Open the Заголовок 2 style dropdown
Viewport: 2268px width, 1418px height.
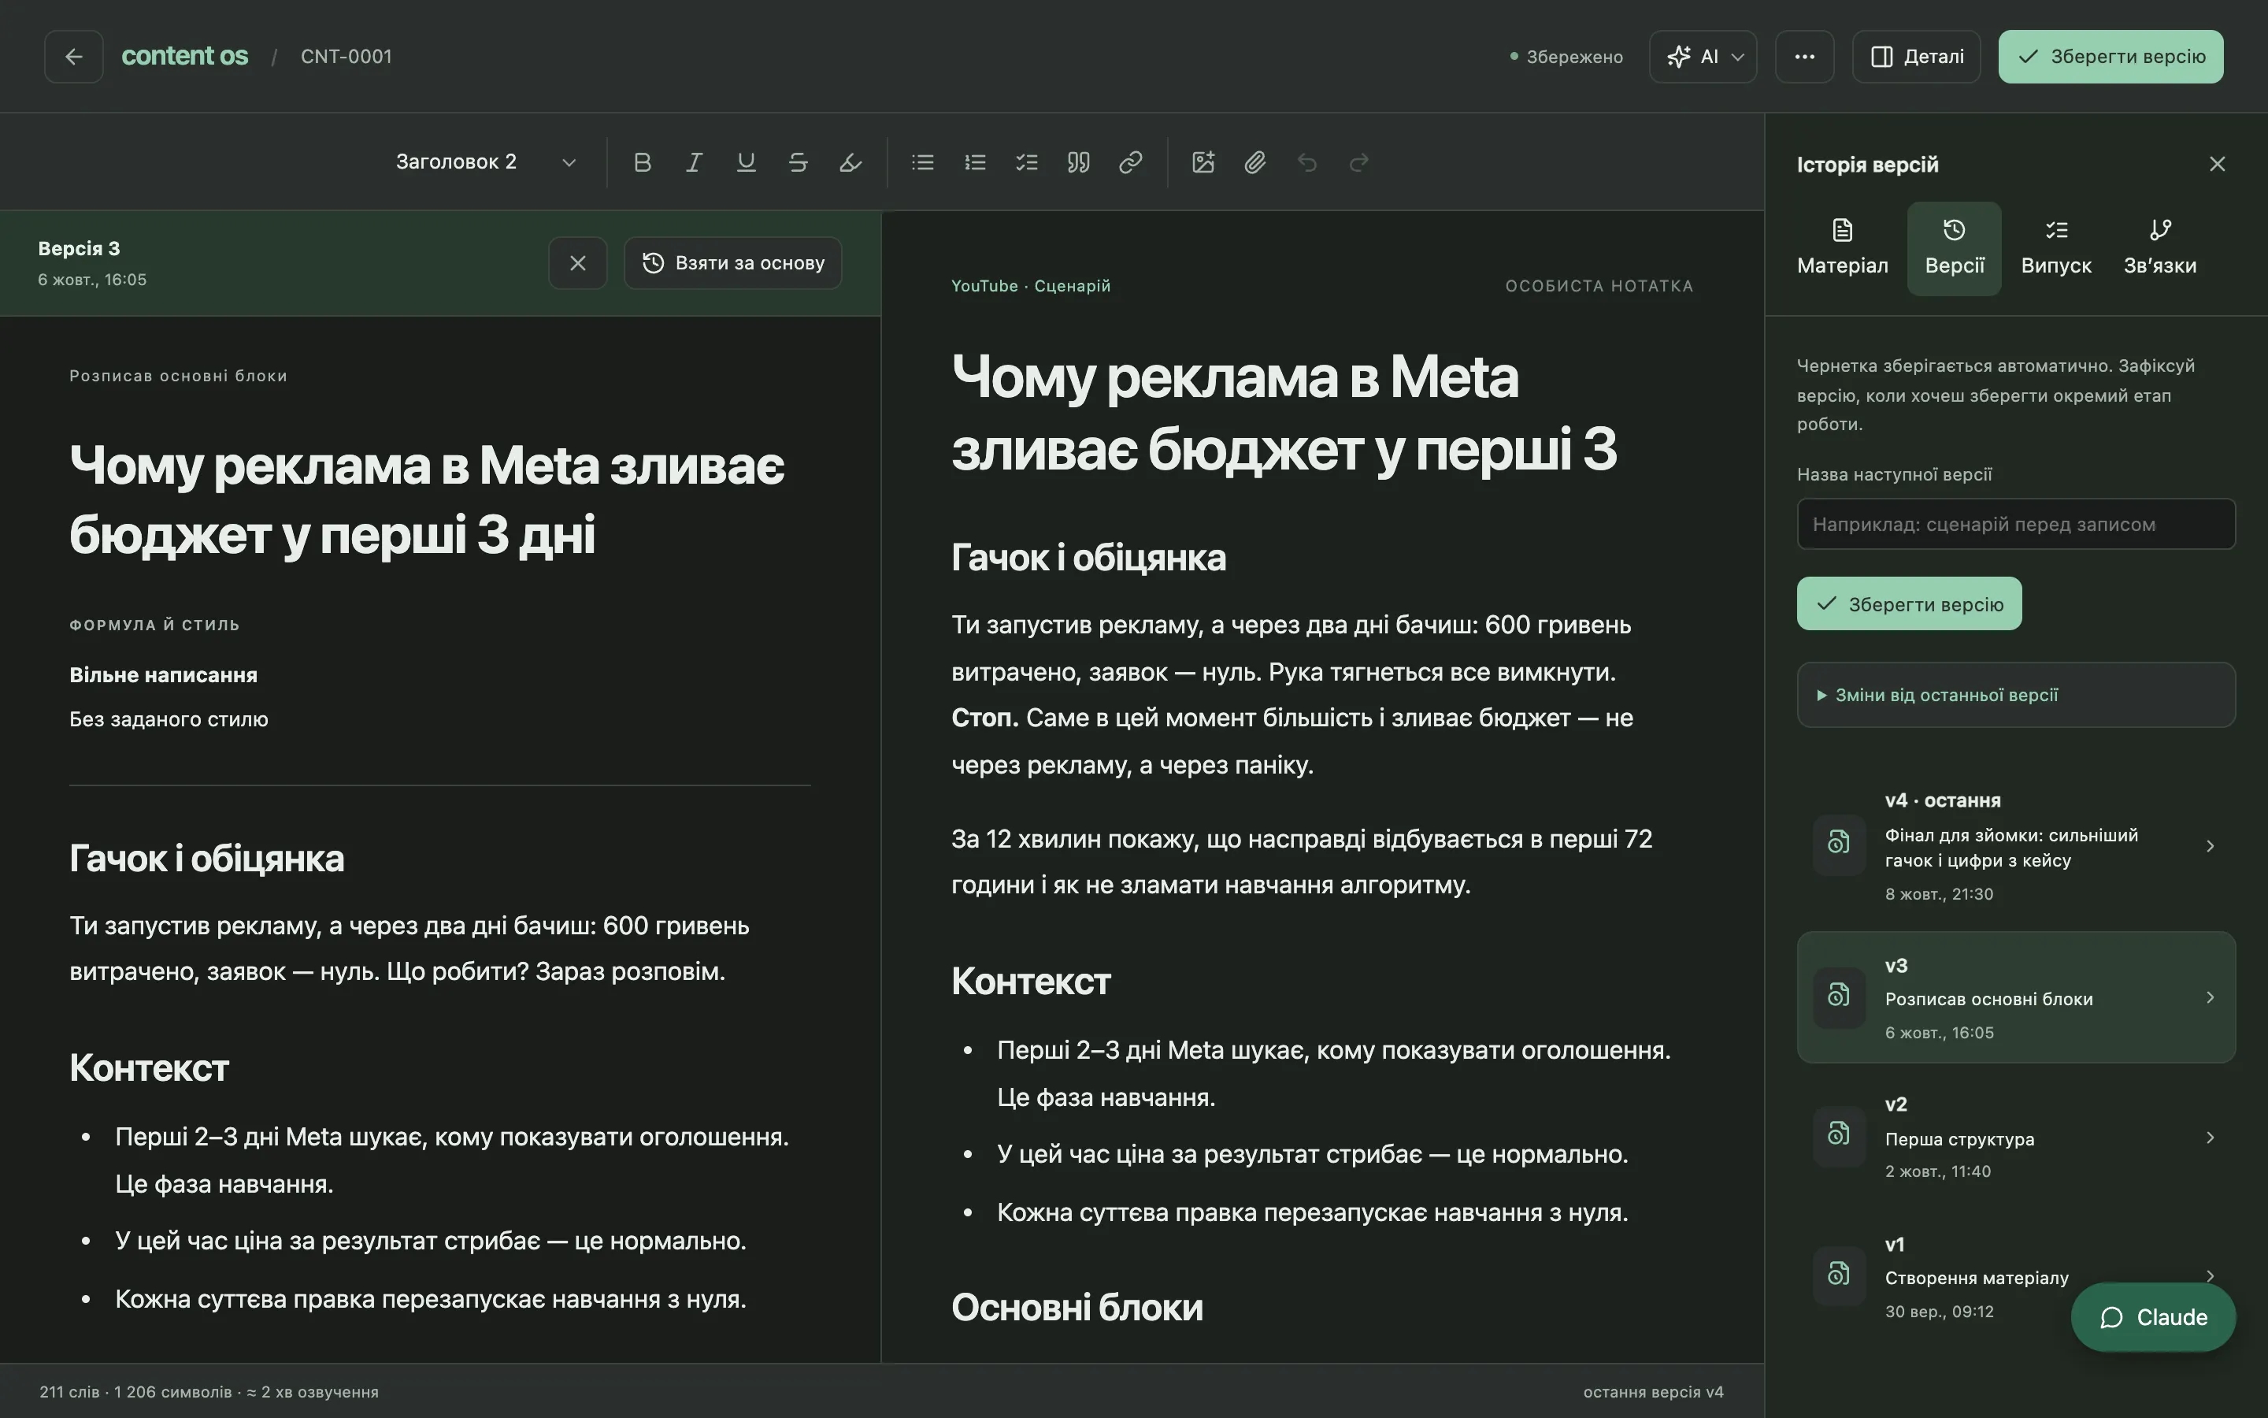[485, 162]
